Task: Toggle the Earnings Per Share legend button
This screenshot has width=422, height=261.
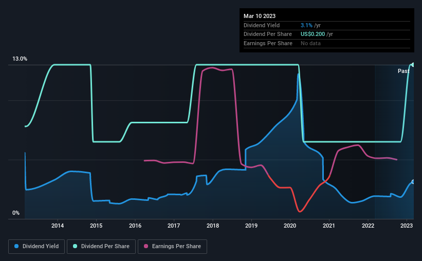Action: 172,247
